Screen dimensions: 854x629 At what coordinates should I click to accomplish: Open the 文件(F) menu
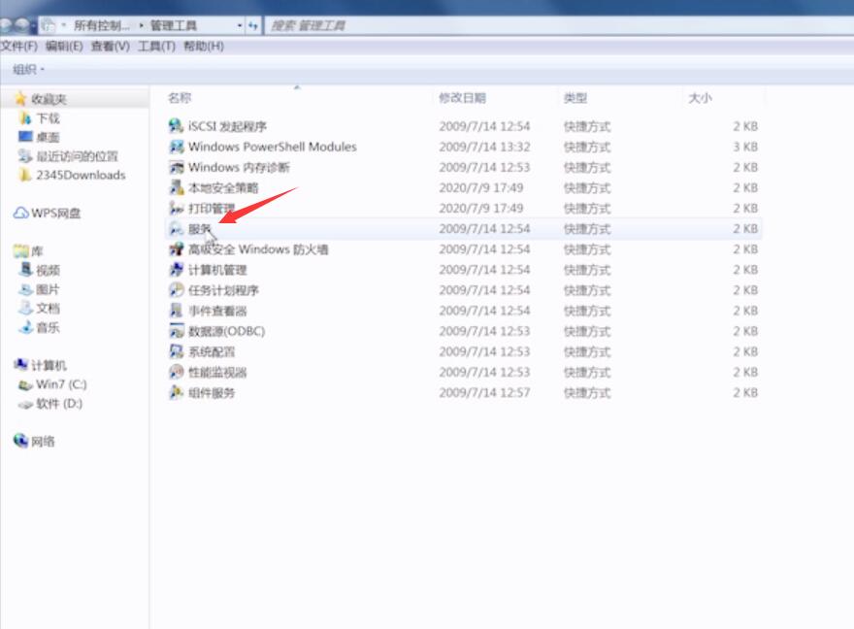coord(19,47)
